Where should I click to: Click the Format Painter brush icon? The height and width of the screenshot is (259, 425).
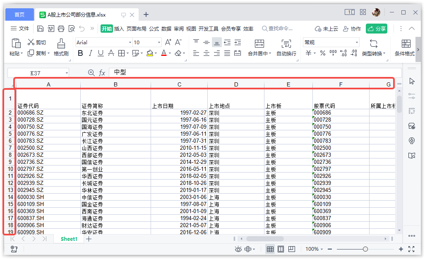[x=61, y=43]
